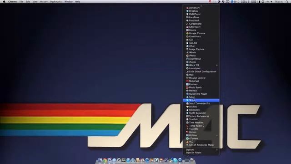
Task: Launch uTorrent from the list
Action: pyautogui.click(x=201, y=138)
